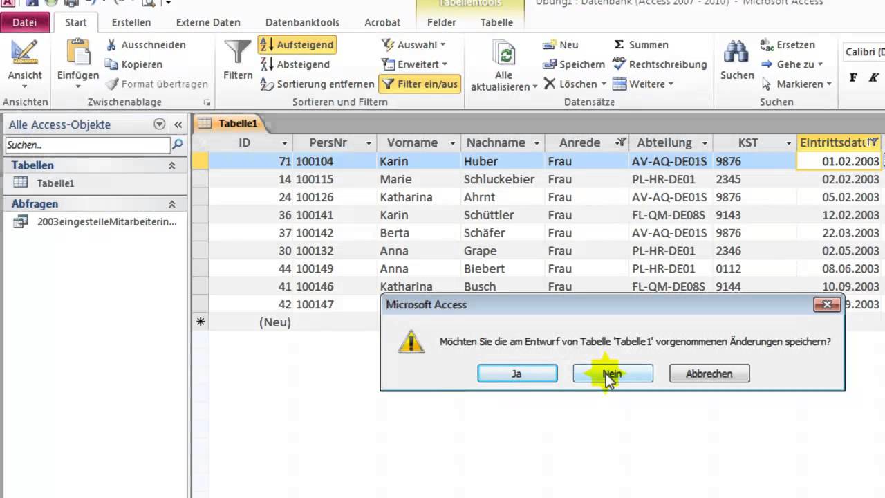Image resolution: width=885 pixels, height=498 pixels.
Task: Switch to the Acrobat tab
Action: pyautogui.click(x=382, y=22)
